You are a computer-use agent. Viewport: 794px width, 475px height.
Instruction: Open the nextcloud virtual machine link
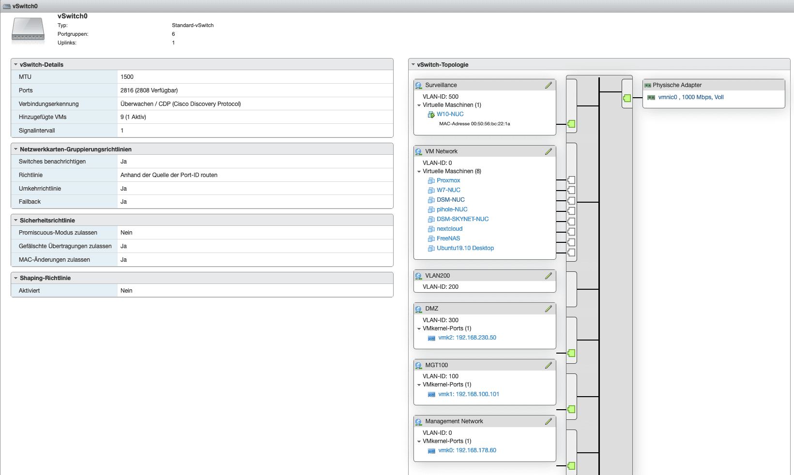tap(450, 229)
